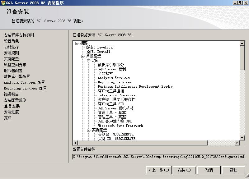Select the Analysis Services 配置 step
This screenshot has width=249, height=179.
[24, 82]
